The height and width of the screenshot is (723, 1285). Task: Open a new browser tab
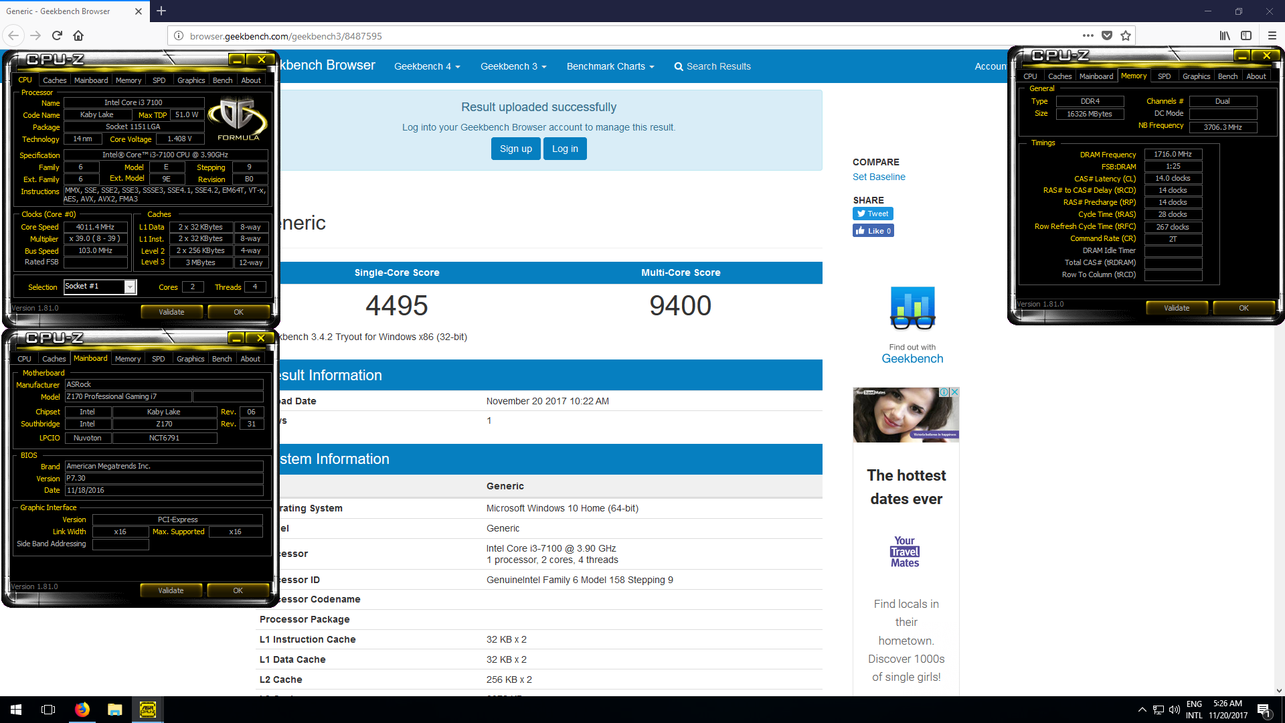pos(161,11)
